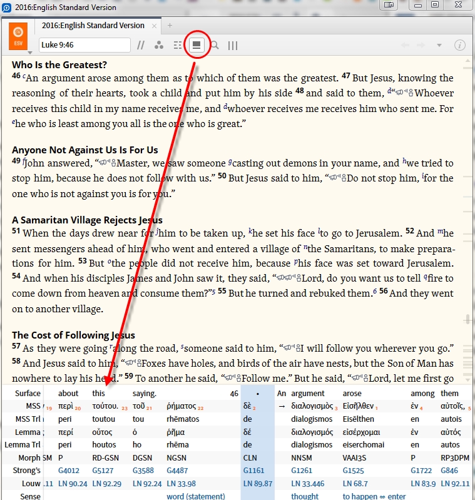Viewport: 475px width, 500px height.
Task: Go back with the left arrow icon
Action: [405, 45]
